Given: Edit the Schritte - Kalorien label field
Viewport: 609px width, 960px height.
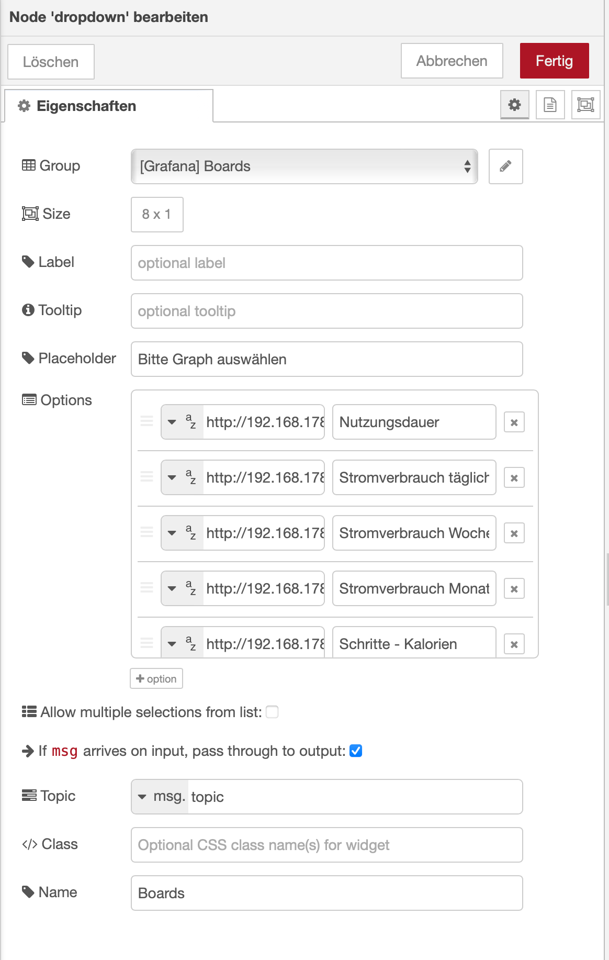Looking at the screenshot, I should click(x=414, y=643).
